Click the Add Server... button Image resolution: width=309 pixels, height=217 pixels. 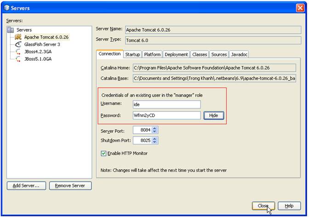[x=26, y=186]
